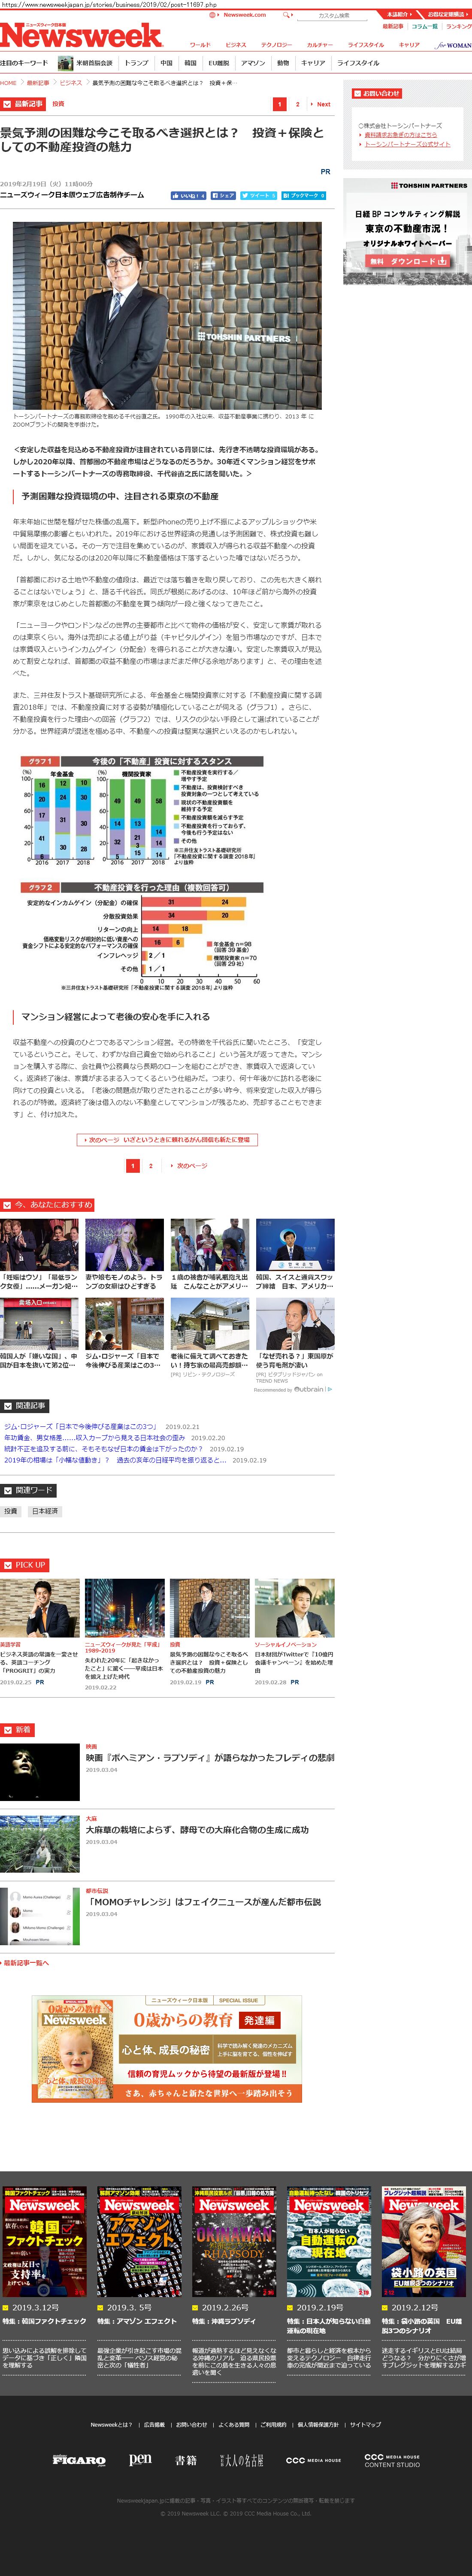This screenshot has height=2576, width=472.
Task: Click the HOME breadcrumb link
Action: pos(8,83)
